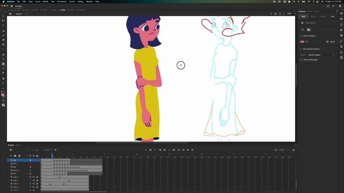This screenshot has width=344, height=193.
Task: Select the Hand tool in toolbar
Action: point(3,79)
